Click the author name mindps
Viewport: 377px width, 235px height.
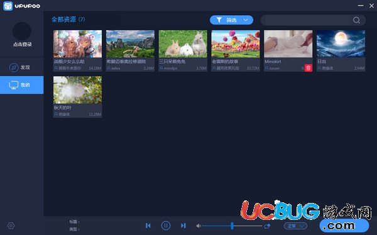tap(170, 68)
